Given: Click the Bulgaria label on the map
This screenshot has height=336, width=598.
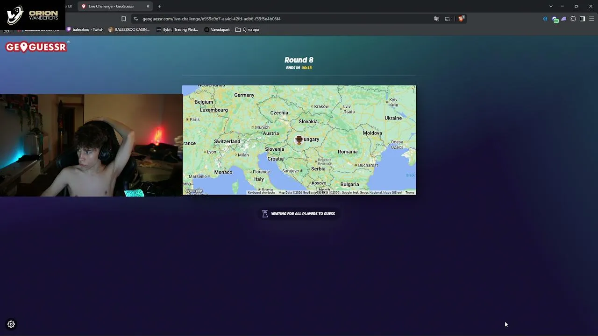Looking at the screenshot, I should coord(349,184).
